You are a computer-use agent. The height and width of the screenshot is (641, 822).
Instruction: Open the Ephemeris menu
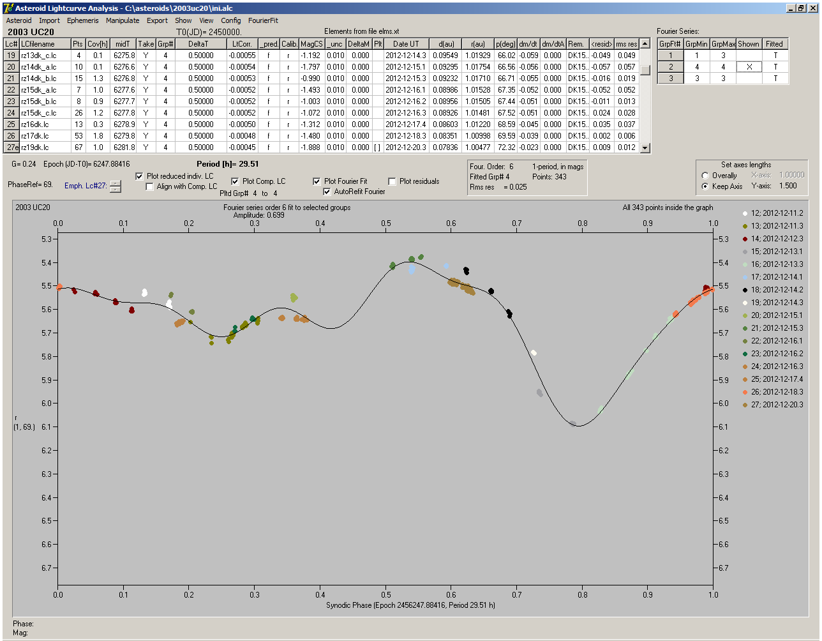(82, 20)
